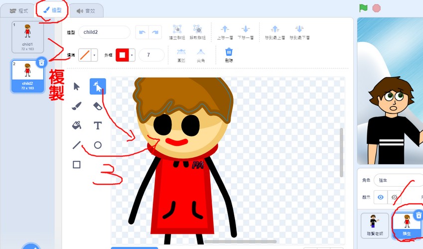
Task: Select the red-shirt child sprite thumbnail
Action: pyautogui.click(x=407, y=226)
